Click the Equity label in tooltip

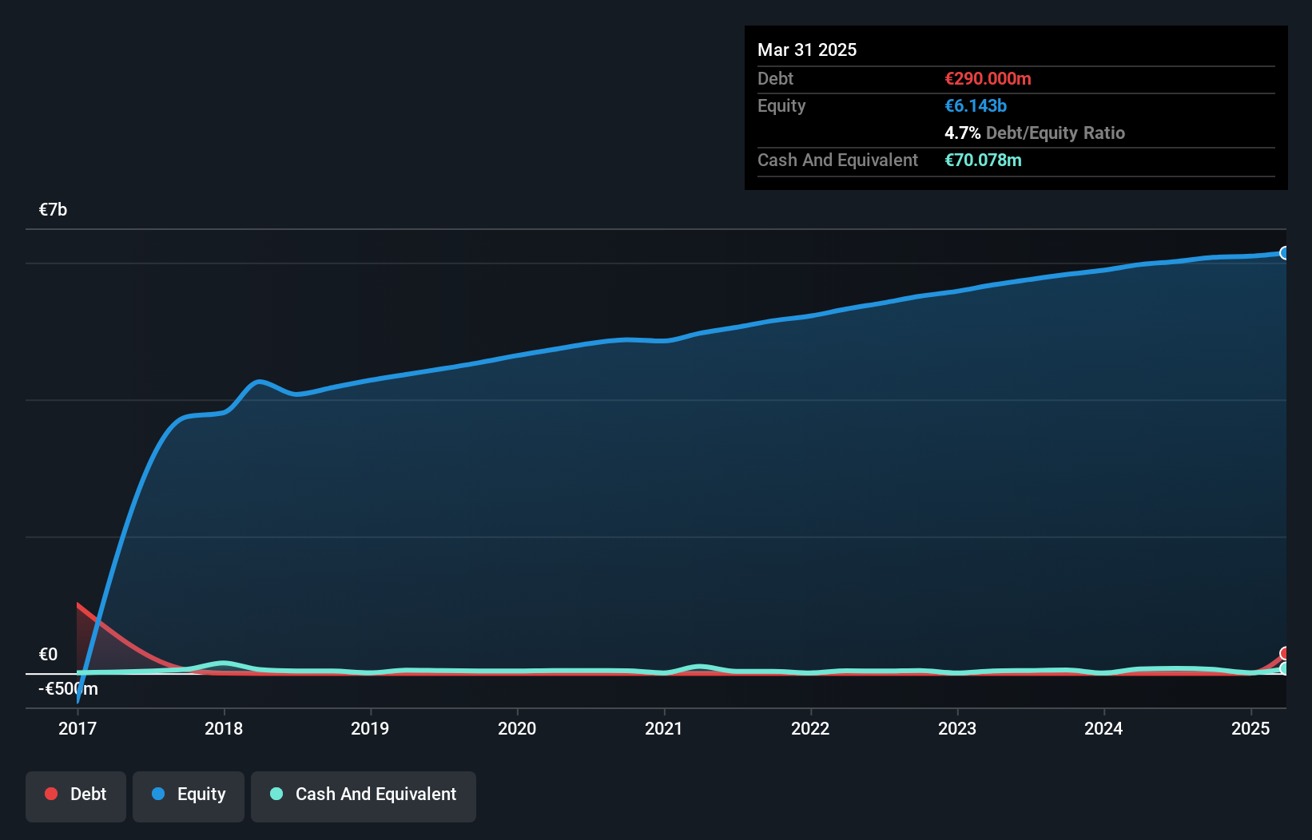(781, 105)
